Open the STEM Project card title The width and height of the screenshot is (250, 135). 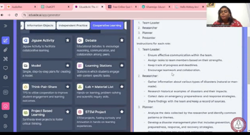pos(96,112)
